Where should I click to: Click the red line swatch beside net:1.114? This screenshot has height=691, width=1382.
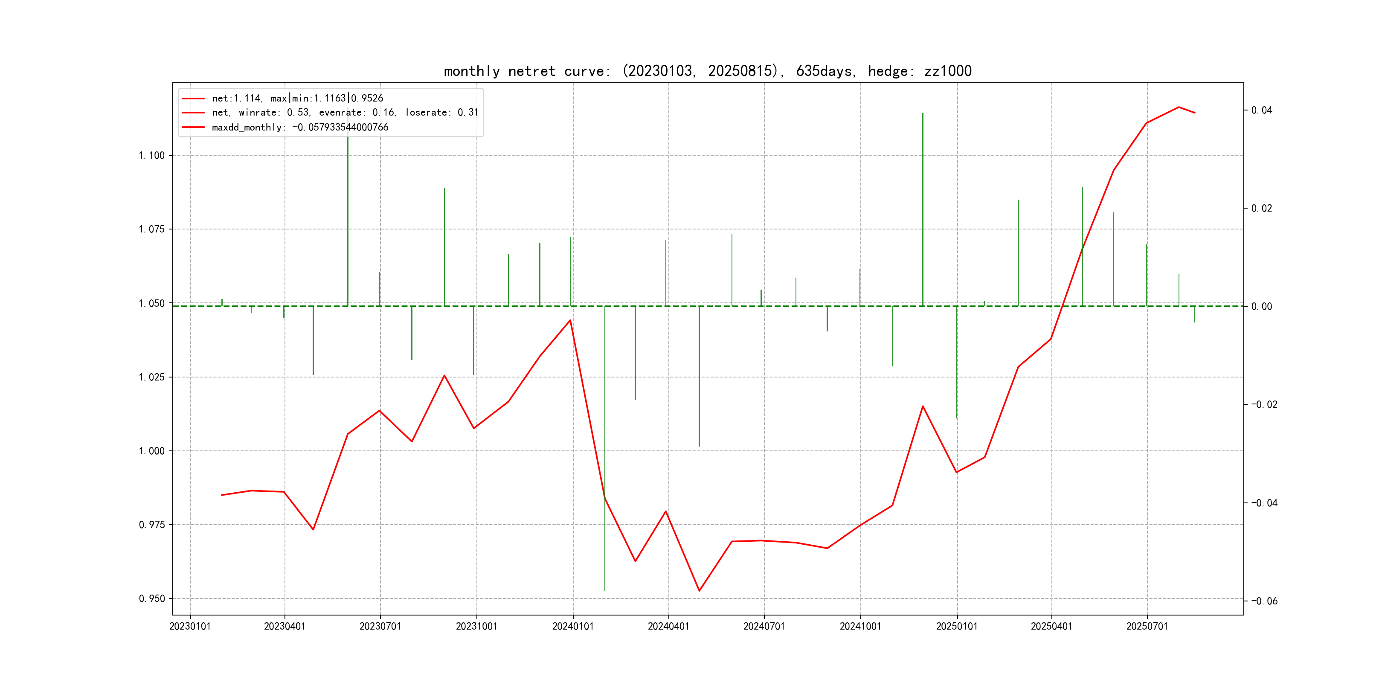click(x=193, y=99)
